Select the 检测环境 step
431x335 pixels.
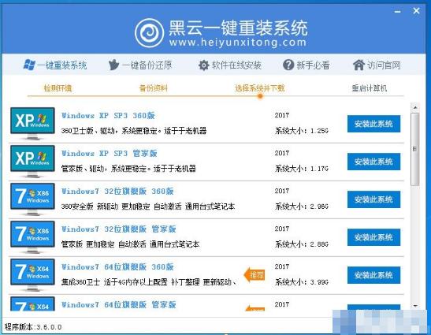[58, 88]
